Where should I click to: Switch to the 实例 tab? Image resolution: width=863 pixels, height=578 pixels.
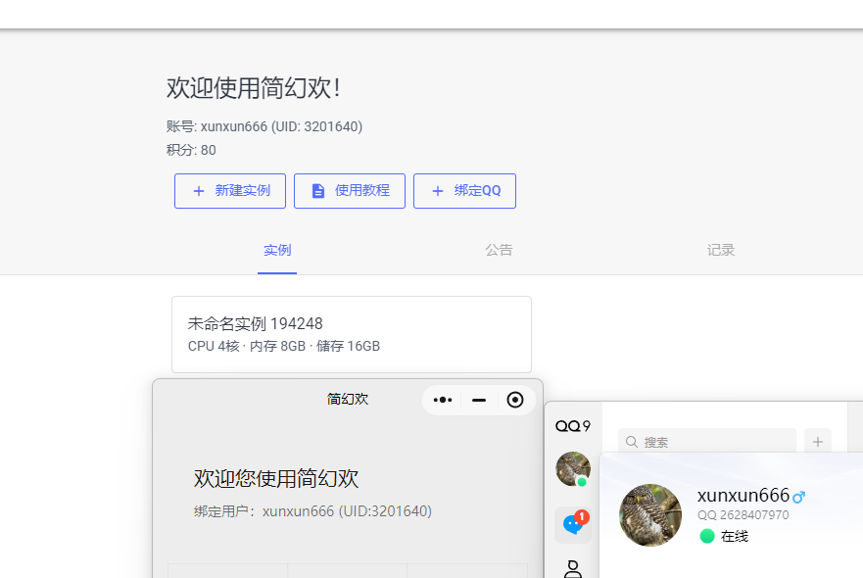point(277,251)
